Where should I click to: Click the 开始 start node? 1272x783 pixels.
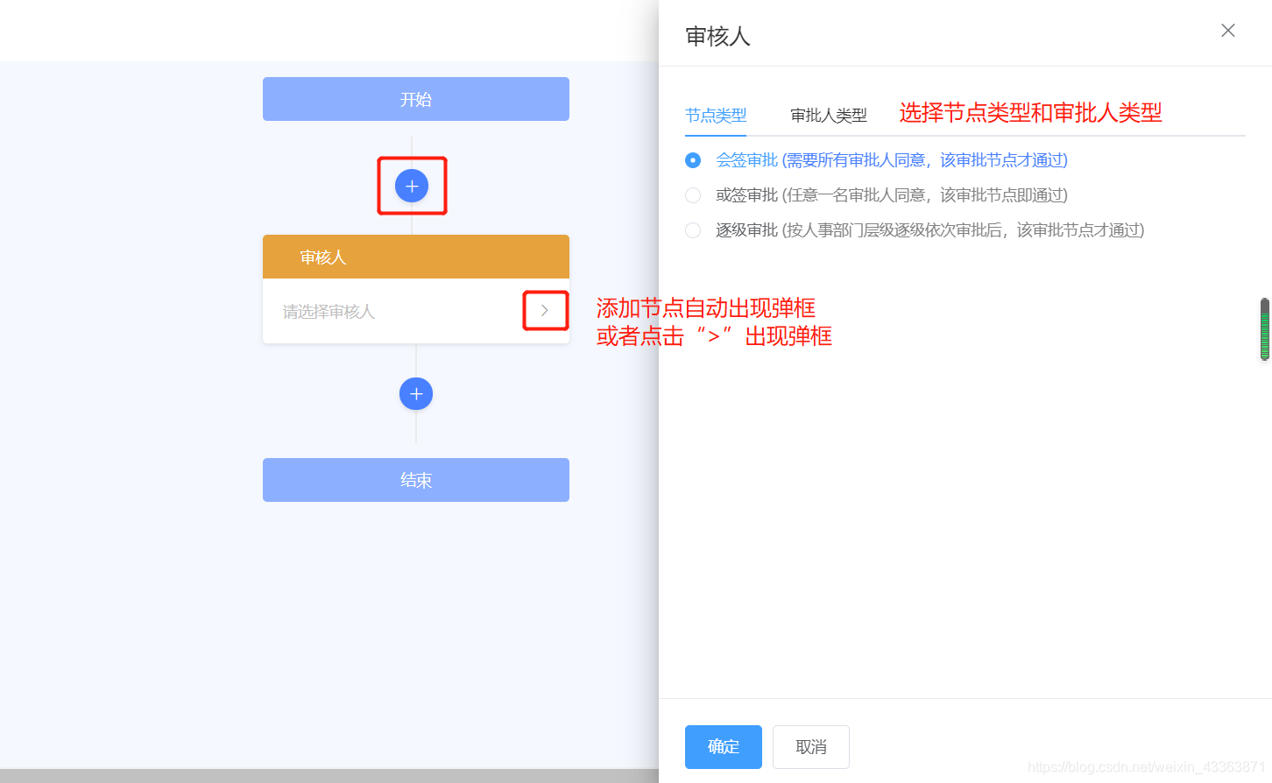click(x=415, y=99)
